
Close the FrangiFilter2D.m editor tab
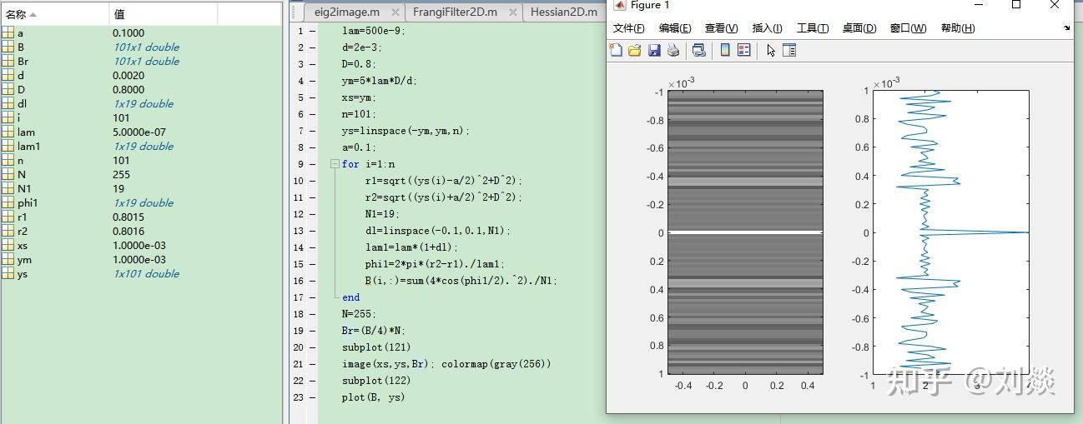point(511,12)
